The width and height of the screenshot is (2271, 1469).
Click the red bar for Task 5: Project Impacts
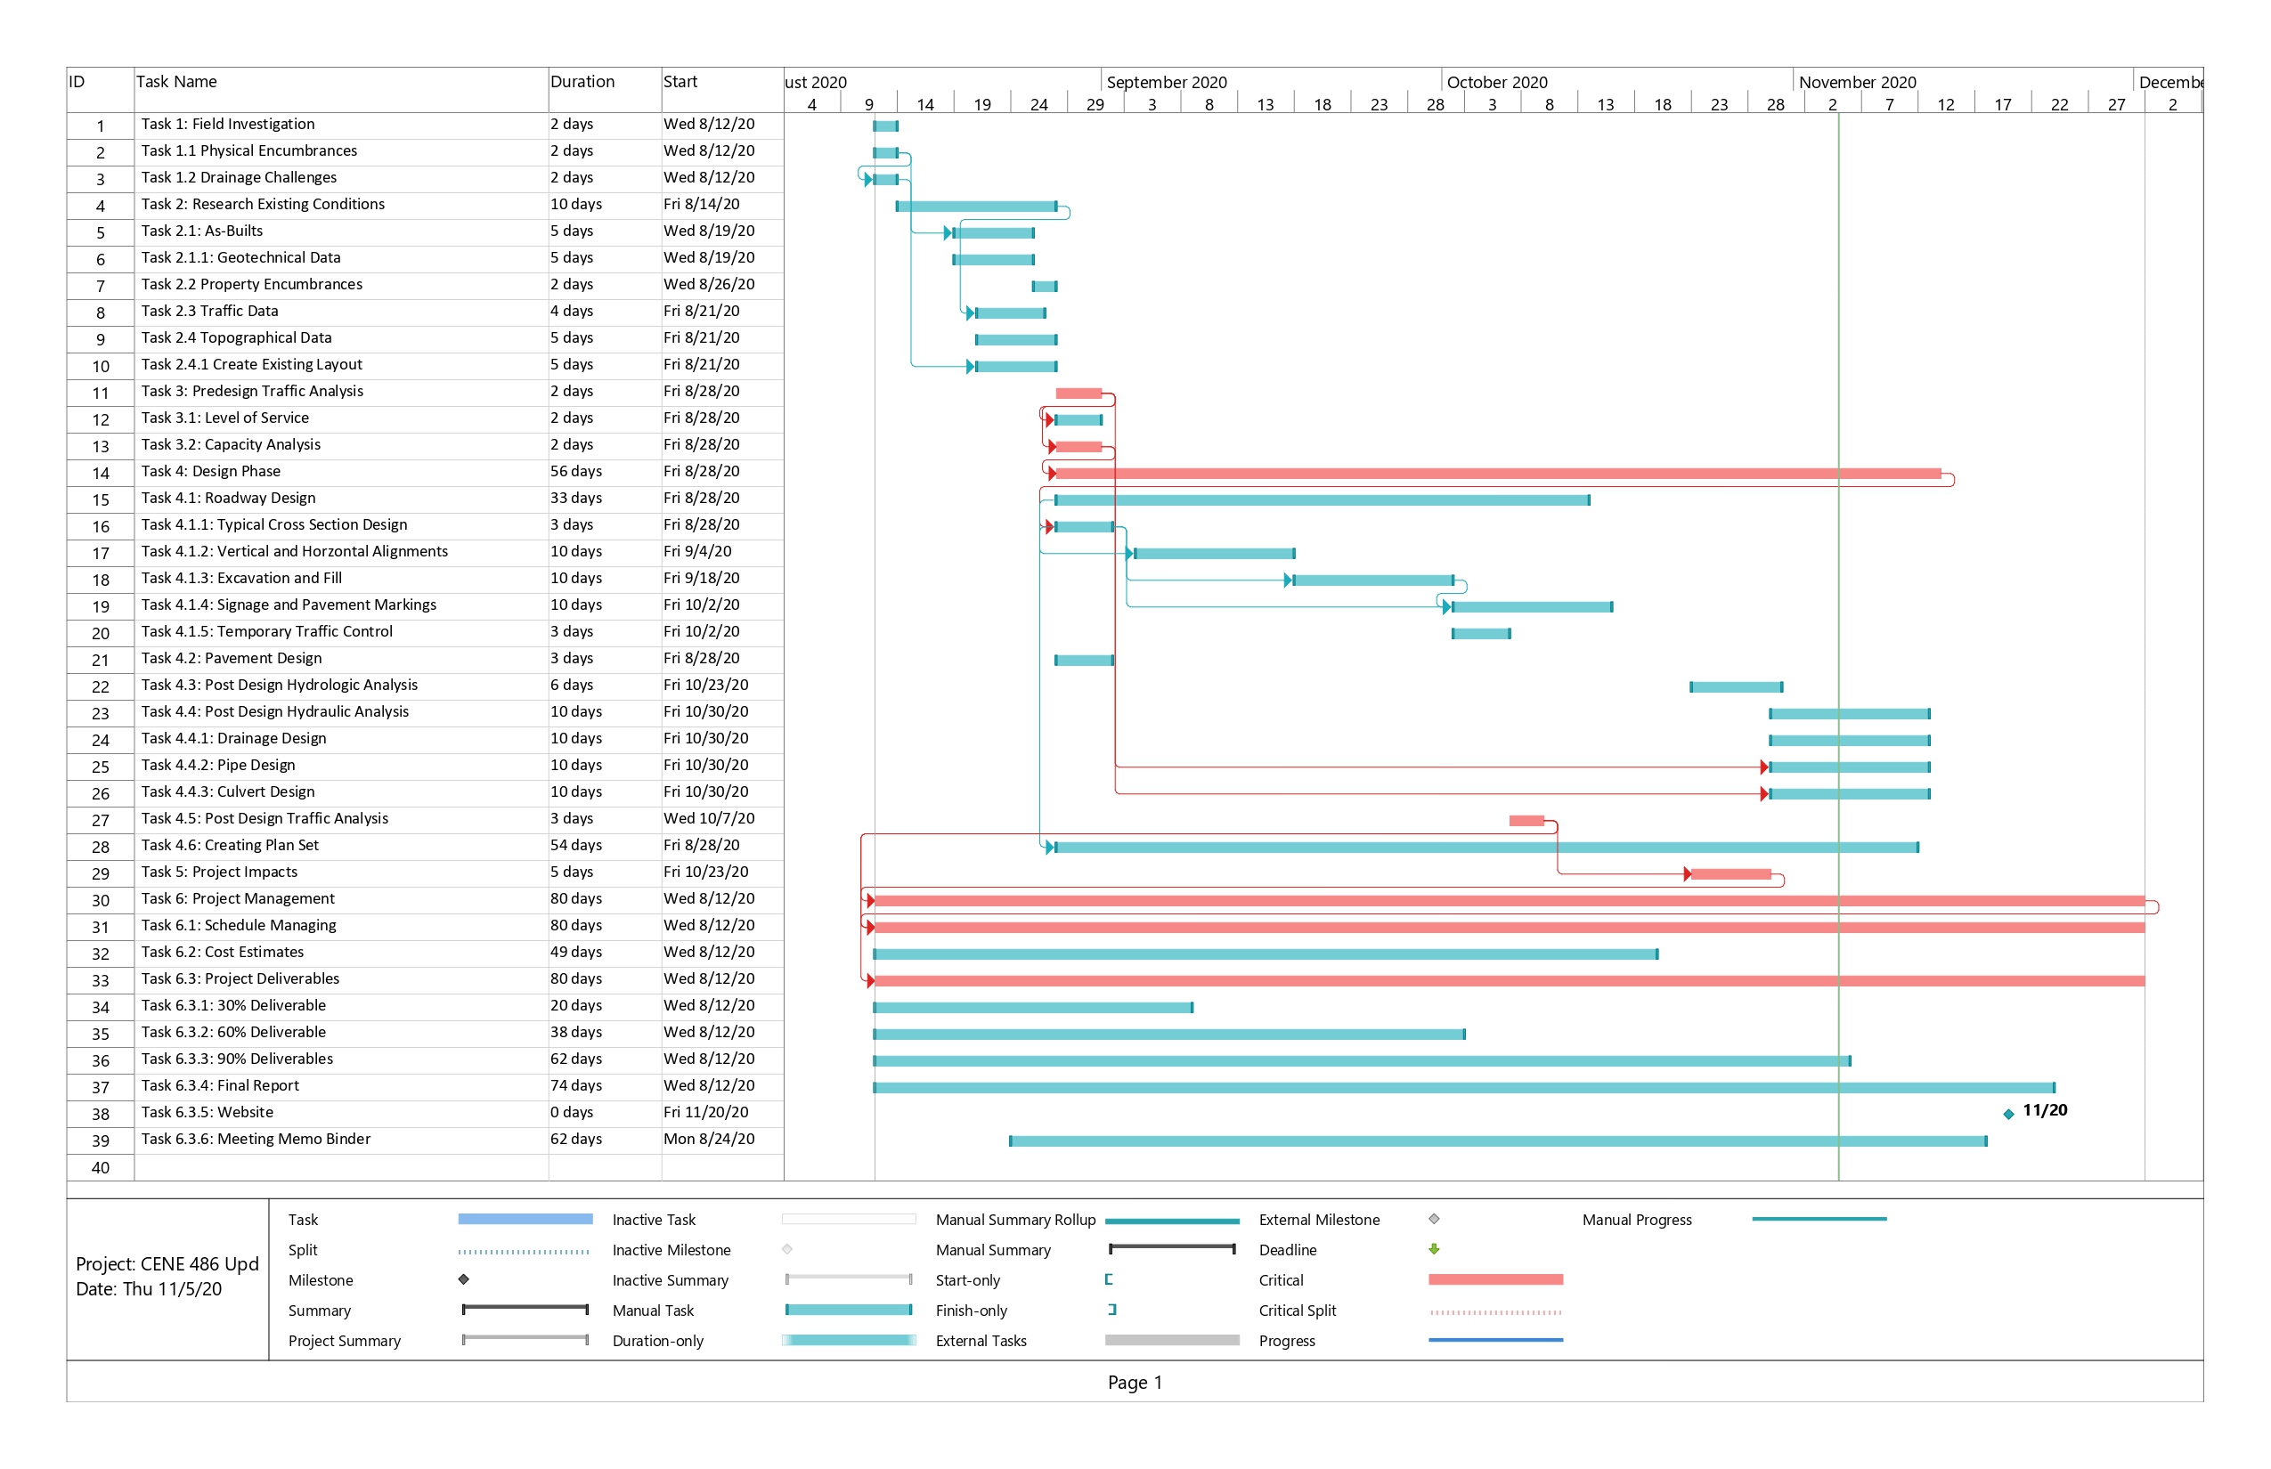pyautogui.click(x=1730, y=873)
